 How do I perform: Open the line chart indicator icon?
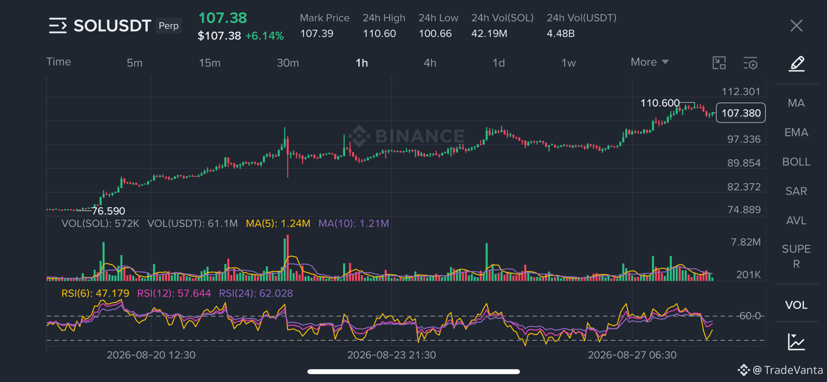coord(797,342)
